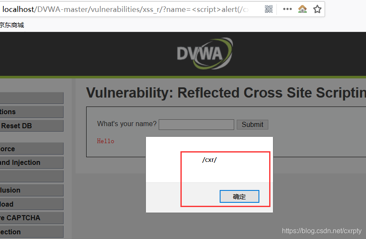The height and width of the screenshot is (239, 366).
Task: Click the QR code icon in address bar
Action: (x=269, y=9)
